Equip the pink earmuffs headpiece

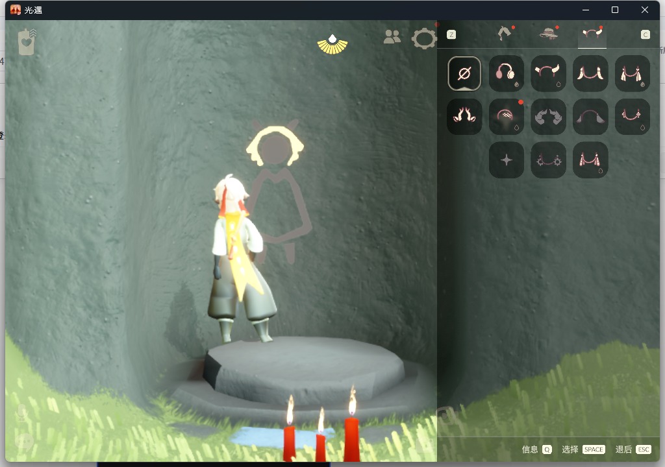click(x=506, y=73)
